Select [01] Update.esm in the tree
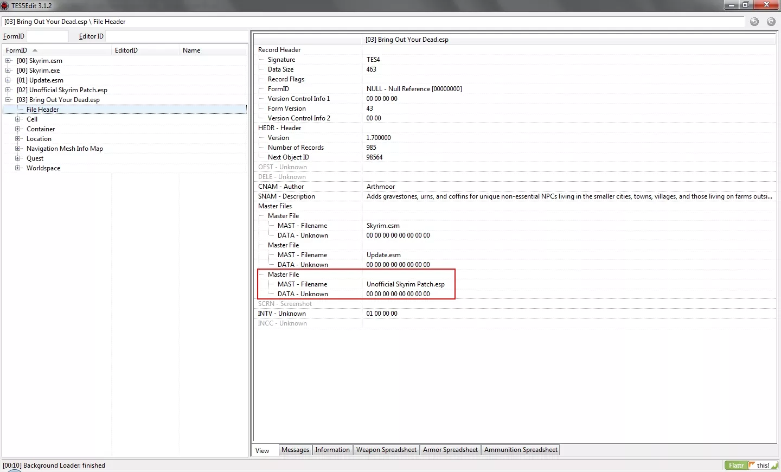Viewport: 781px width, 472px height. click(40, 80)
